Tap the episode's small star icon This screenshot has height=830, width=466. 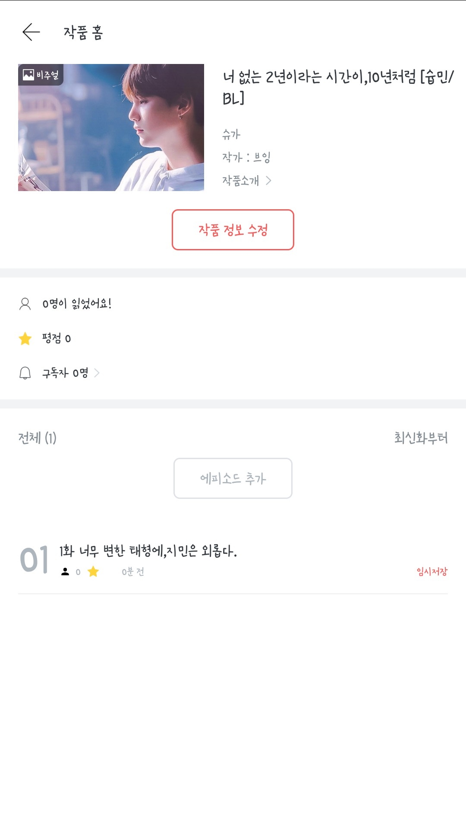[x=93, y=572]
